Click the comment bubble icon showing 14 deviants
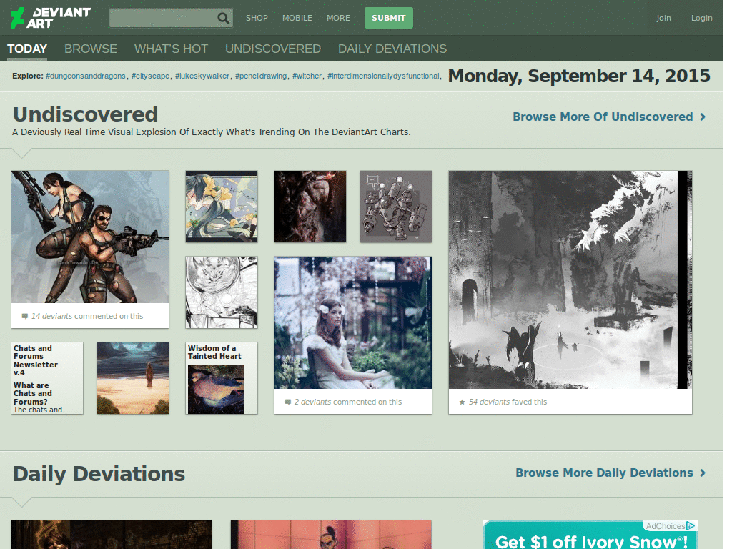 pyautogui.click(x=25, y=315)
